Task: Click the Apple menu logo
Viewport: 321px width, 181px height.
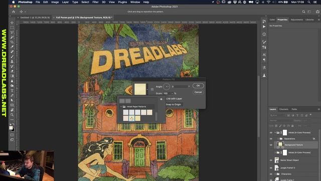Action: pyautogui.click(x=14, y=2)
